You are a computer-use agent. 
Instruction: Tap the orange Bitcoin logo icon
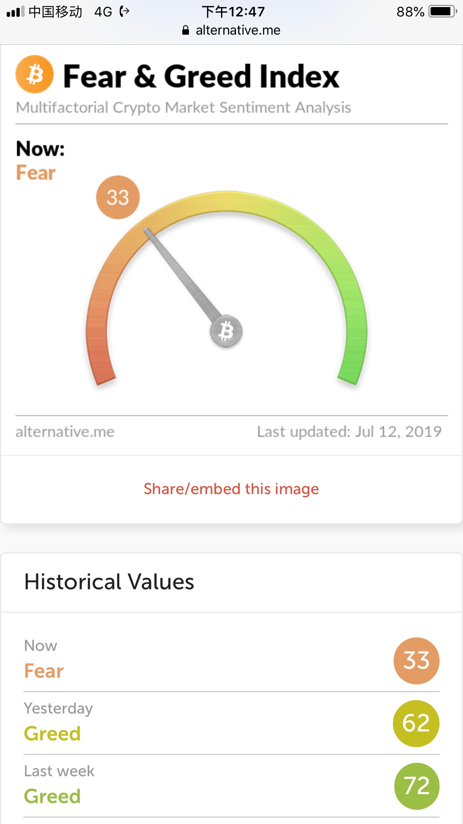point(34,74)
